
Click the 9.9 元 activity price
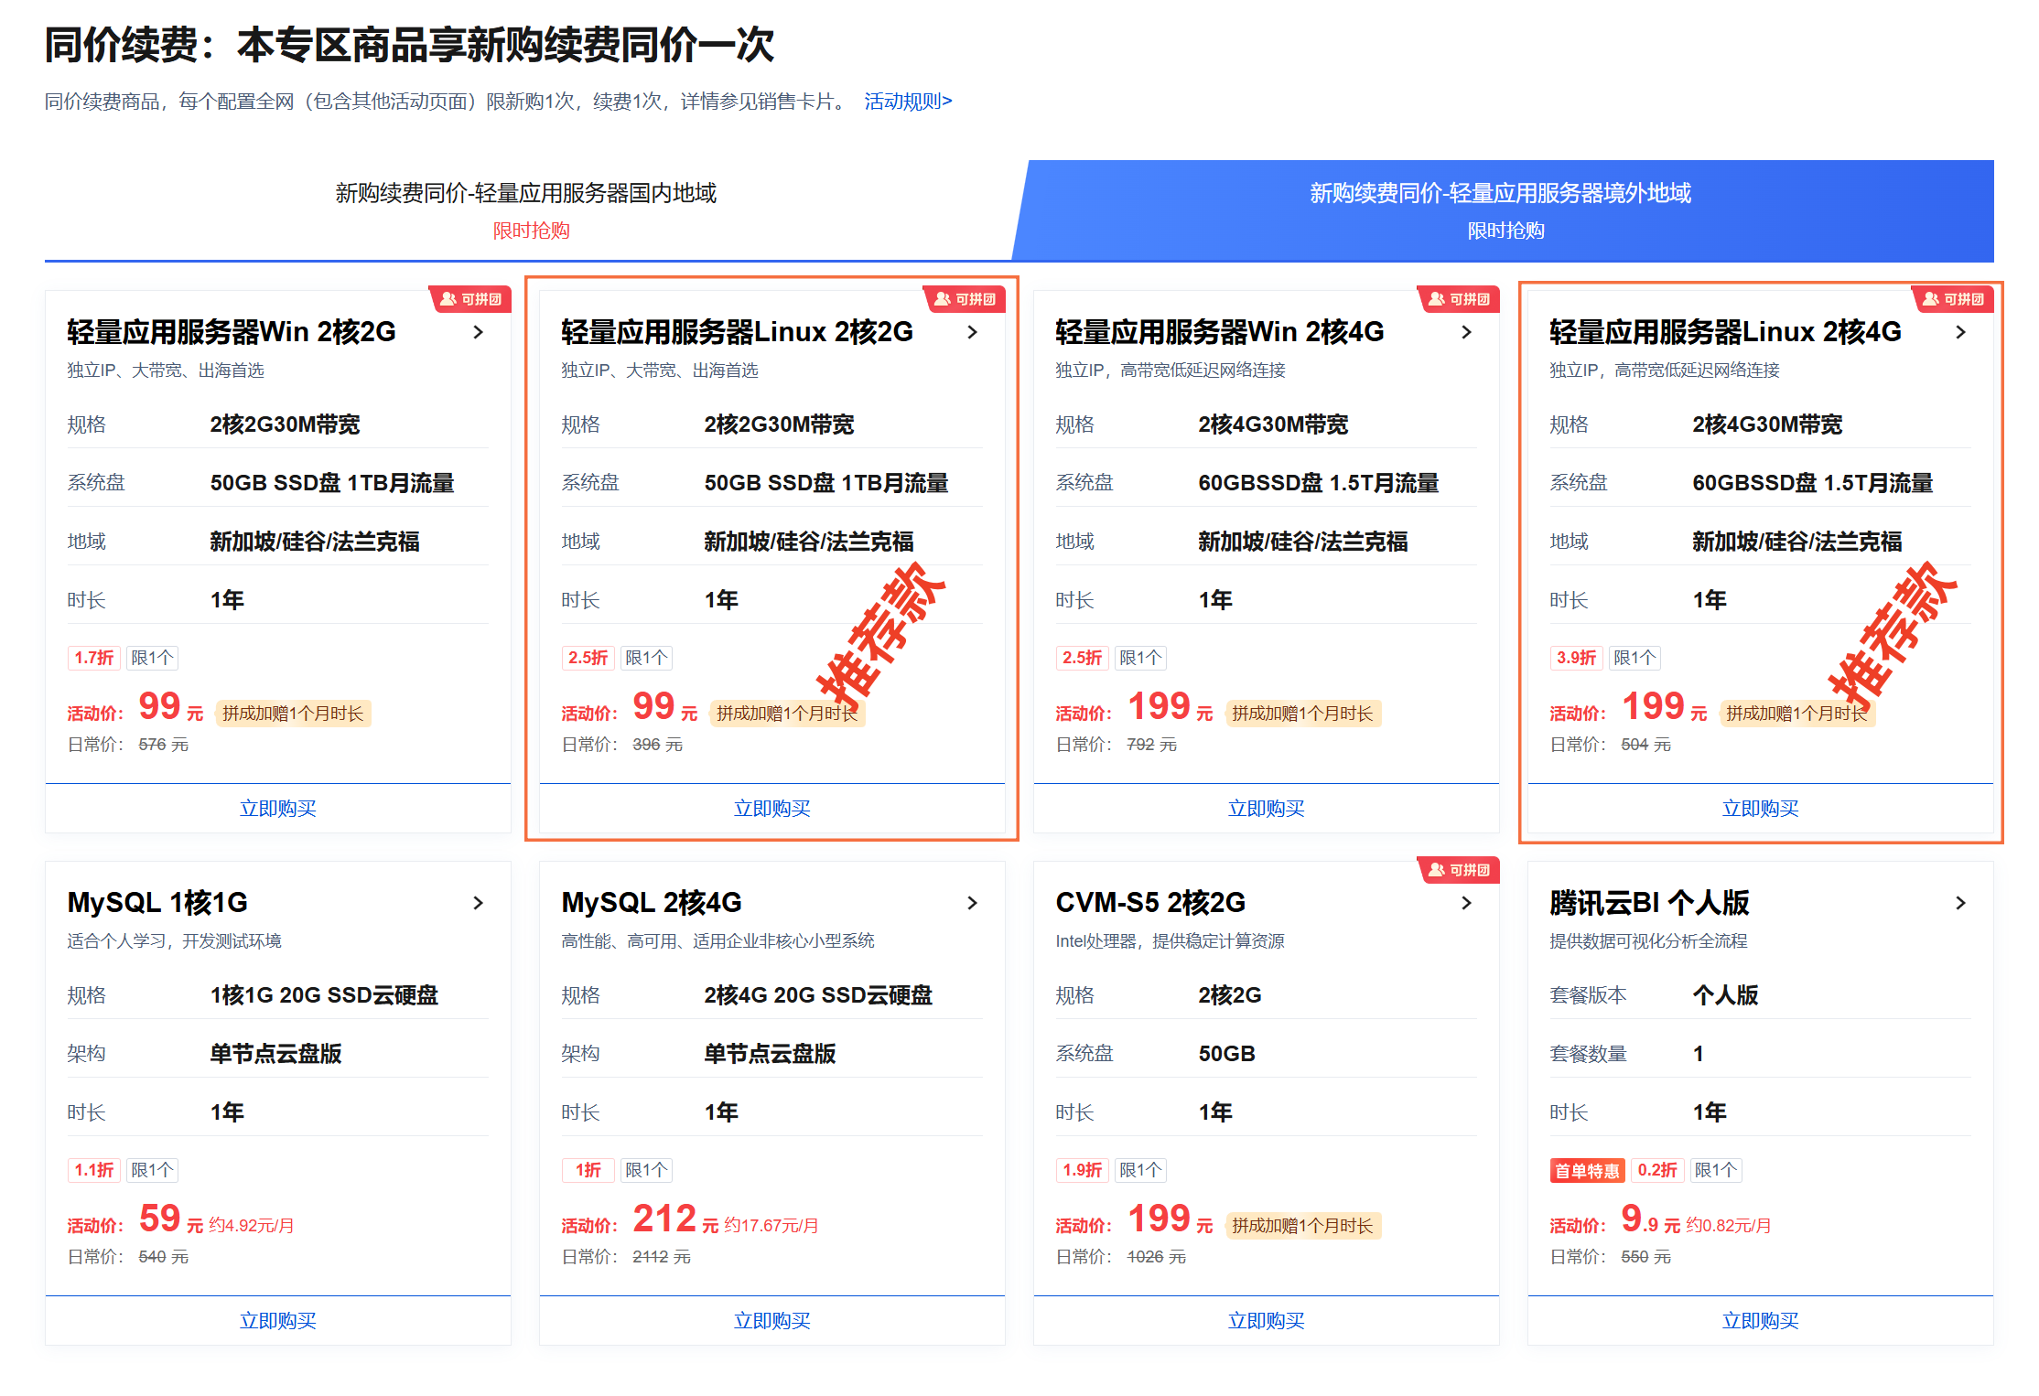tap(1650, 1219)
